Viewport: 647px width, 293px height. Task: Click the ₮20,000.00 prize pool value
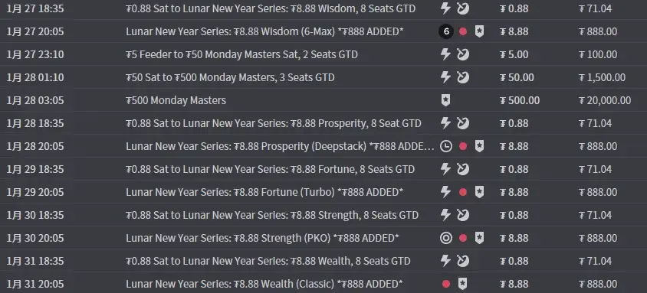tap(605, 100)
